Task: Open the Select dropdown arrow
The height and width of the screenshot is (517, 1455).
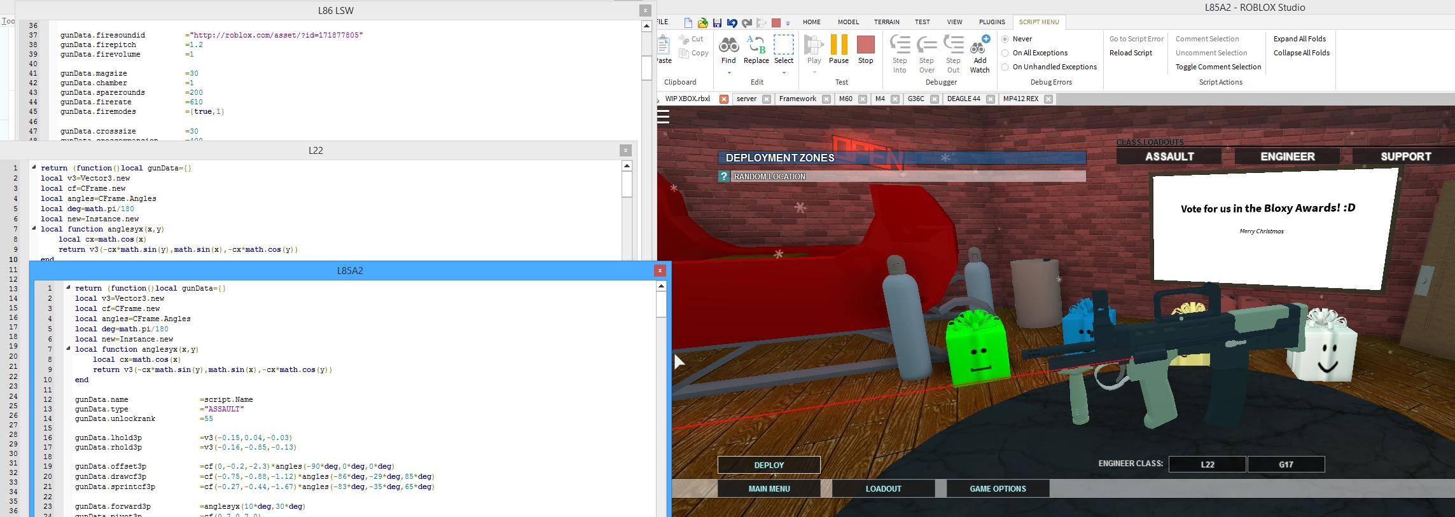Action: 783,72
